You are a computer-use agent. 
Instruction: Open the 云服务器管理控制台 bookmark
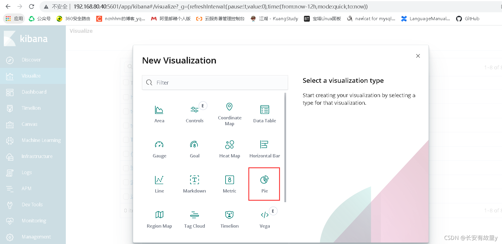click(x=220, y=18)
